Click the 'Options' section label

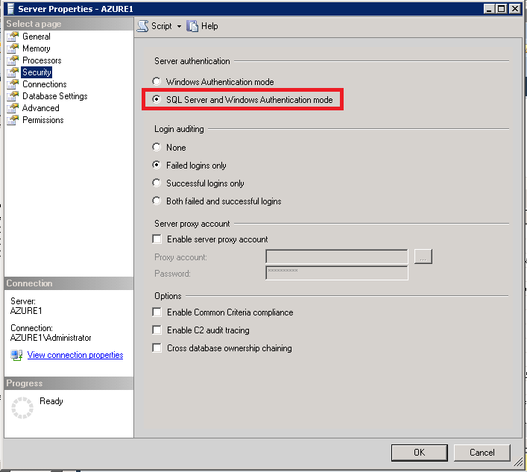[x=168, y=296]
